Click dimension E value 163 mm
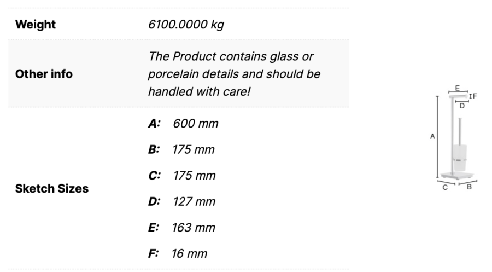The height and width of the screenshot is (272, 492). 194,228
